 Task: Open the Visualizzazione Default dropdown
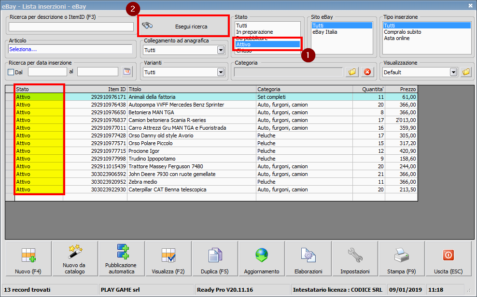[x=453, y=72]
